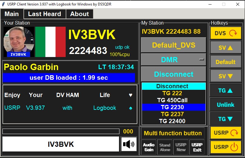
Task: Click the spade symbol in message box
Action: pyautogui.click(x=131, y=108)
